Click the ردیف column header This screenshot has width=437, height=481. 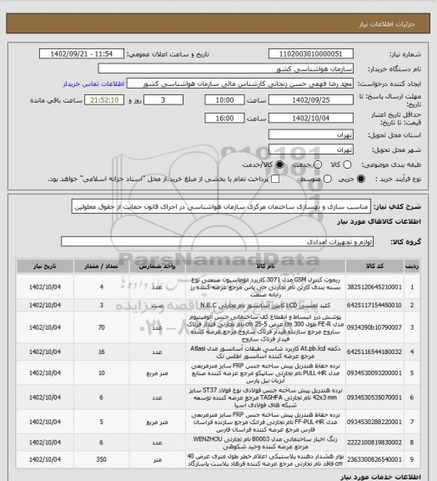coord(412,266)
